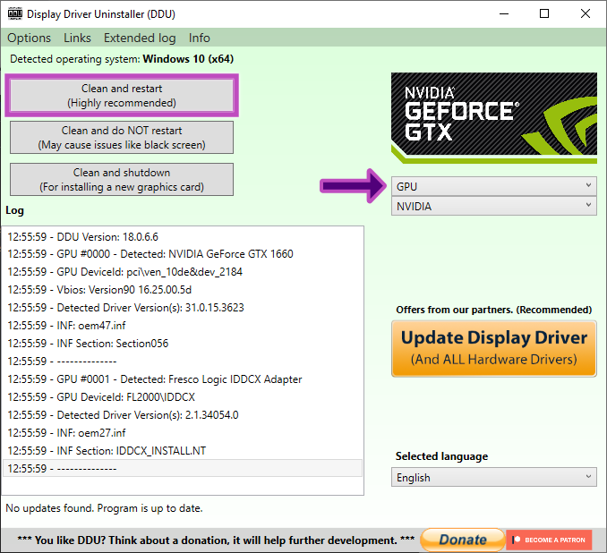The width and height of the screenshot is (607, 553).
Task: Open the Extended log menu
Action: 140,38
